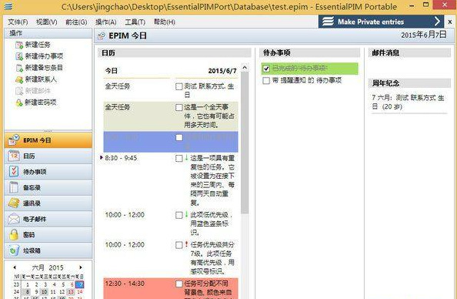Check the 任务优先级共分7级 task box

click(179, 245)
